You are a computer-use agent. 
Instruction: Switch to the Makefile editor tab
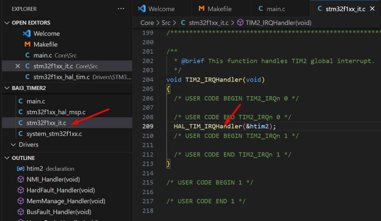tap(219, 9)
